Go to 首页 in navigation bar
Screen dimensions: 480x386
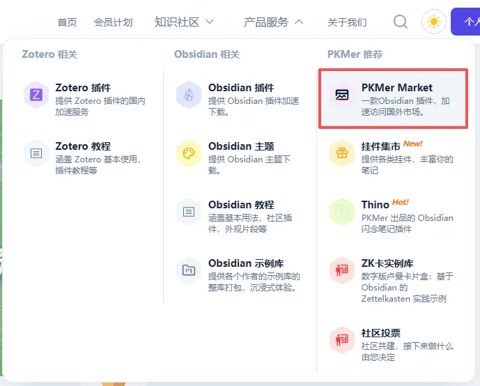pos(67,22)
